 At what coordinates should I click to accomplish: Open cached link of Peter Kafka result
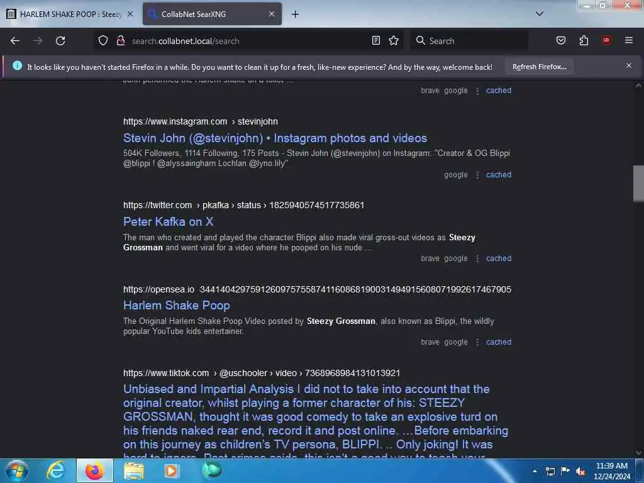click(x=499, y=258)
